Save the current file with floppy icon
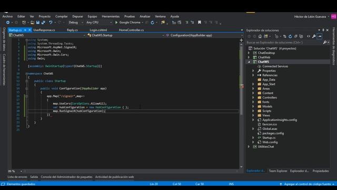Image resolution: width=337 pixels, height=190 pixels. coord(38,22)
